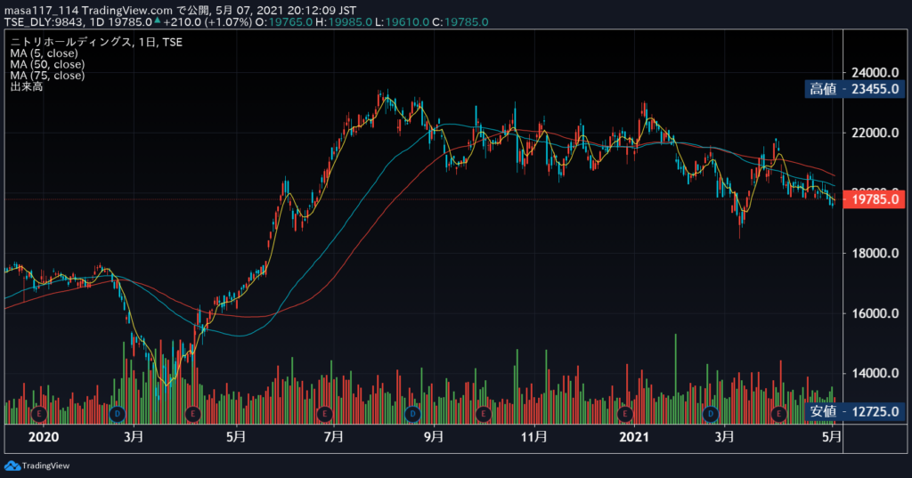912x478 pixels.
Task: Click the O:19765.0 open value in the header
Action: coord(283,22)
